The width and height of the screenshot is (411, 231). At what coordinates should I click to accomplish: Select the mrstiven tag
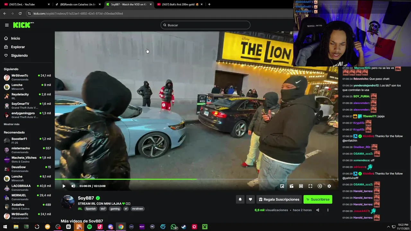click(x=137, y=209)
